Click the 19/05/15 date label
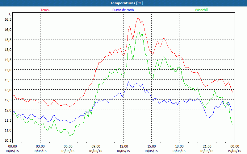 (x=234, y=151)
